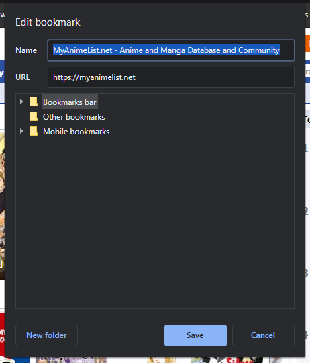Click the Name field label

point(26,50)
